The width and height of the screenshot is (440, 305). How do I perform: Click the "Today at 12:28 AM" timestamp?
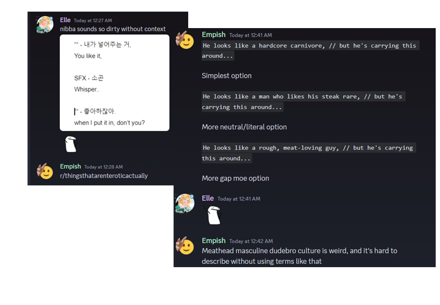pos(103,167)
